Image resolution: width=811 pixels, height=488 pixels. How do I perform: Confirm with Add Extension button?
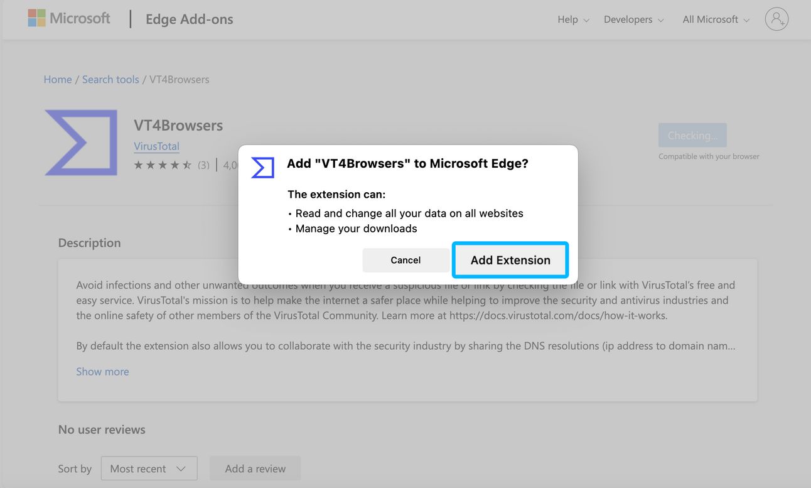point(510,260)
